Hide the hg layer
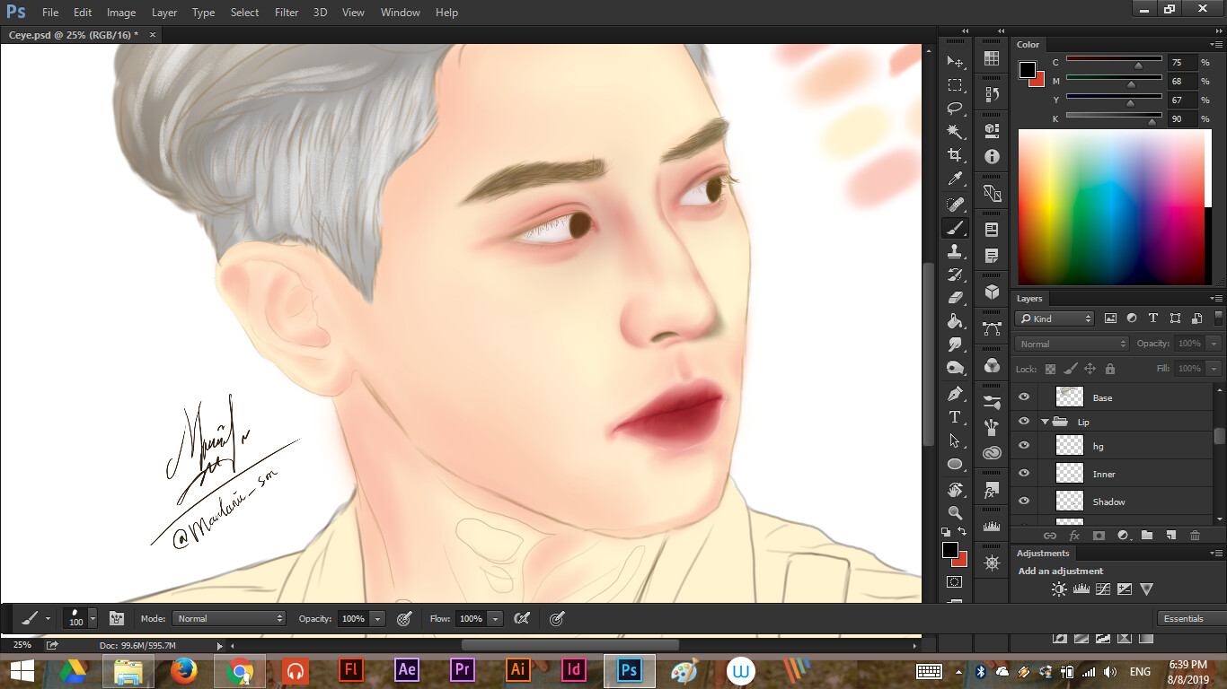 pos(1023,445)
